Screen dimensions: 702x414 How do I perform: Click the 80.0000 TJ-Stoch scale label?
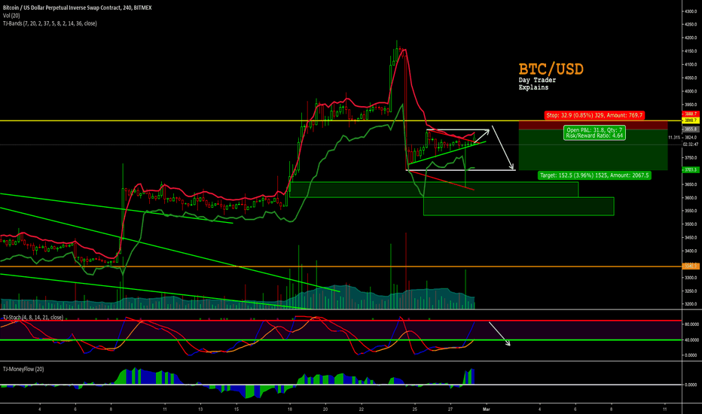[x=691, y=324]
